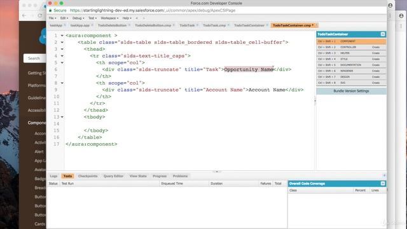Close the TodoDeleteButton tab
Viewport: 407px width, 229px height.
pos(129,25)
